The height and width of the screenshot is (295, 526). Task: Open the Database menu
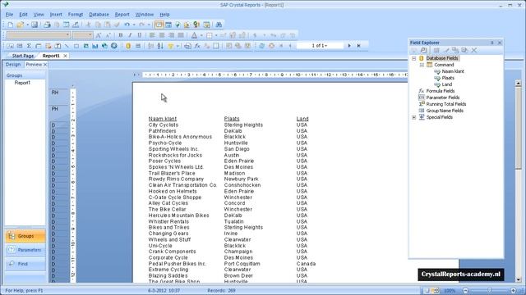tap(99, 15)
